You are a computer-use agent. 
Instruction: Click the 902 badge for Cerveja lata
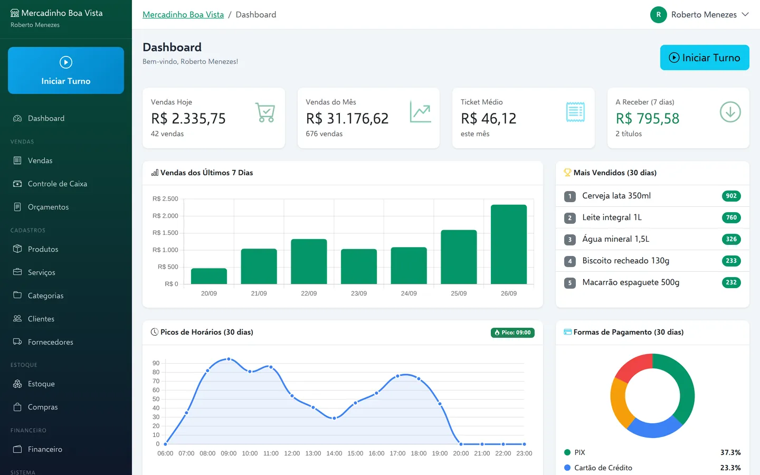click(x=731, y=196)
